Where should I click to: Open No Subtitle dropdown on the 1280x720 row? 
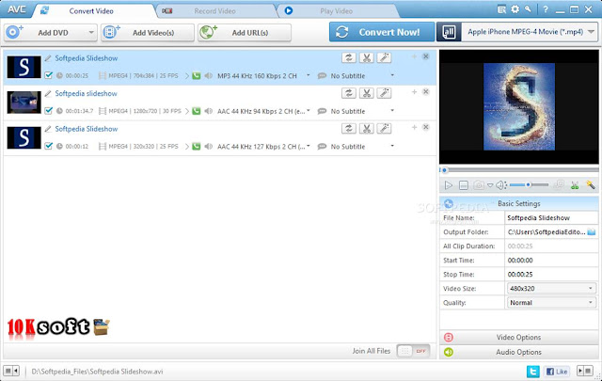[x=392, y=111]
